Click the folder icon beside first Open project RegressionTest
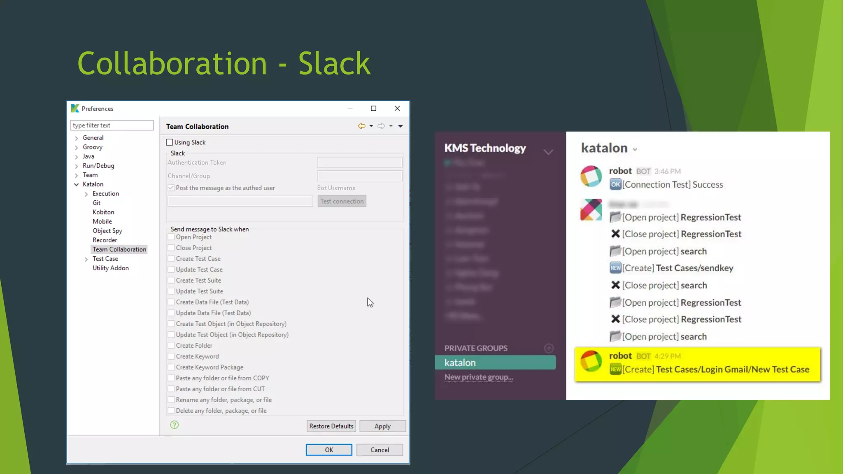This screenshot has height=474, width=843. 615,217
